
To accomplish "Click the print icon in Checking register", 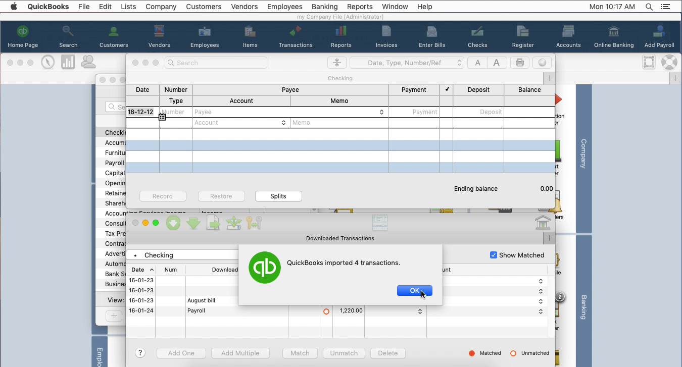I will [519, 63].
